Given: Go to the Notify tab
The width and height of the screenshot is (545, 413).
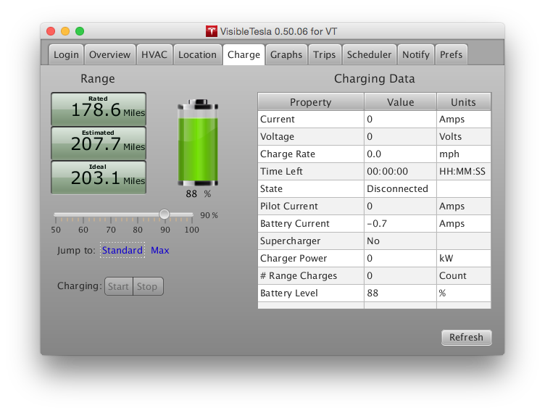Looking at the screenshot, I should coord(416,54).
